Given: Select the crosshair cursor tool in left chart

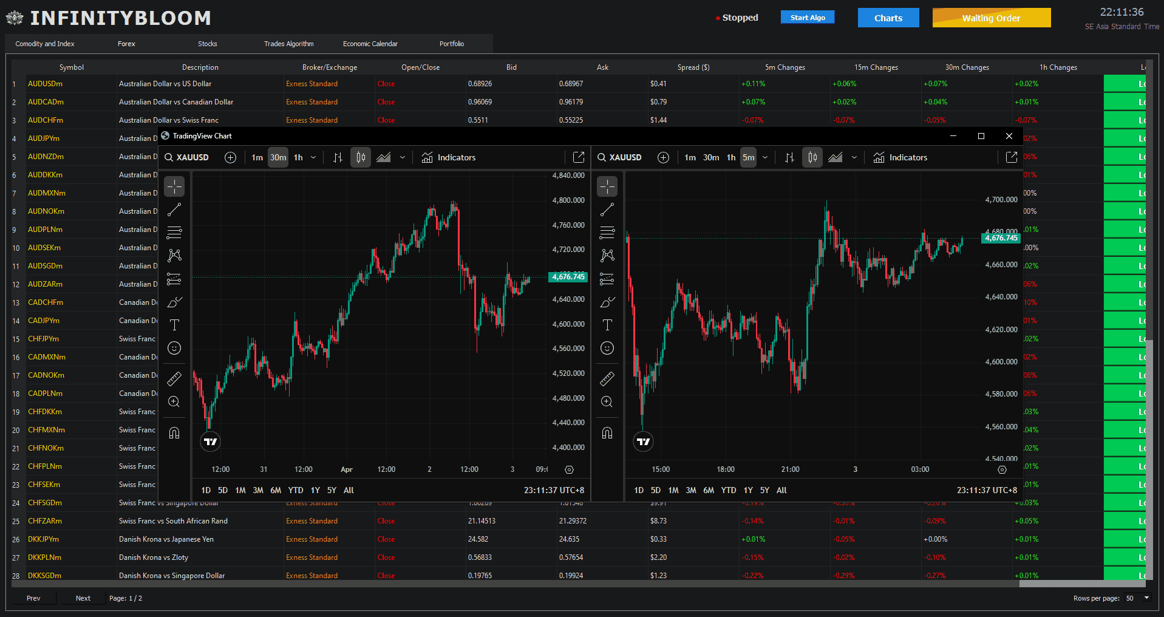Looking at the screenshot, I should pyautogui.click(x=174, y=186).
